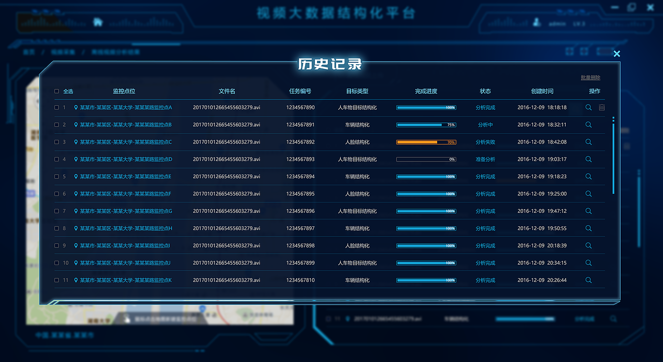Click the magnifier icon for task 1234567895
The width and height of the screenshot is (663, 362).
pos(588,194)
